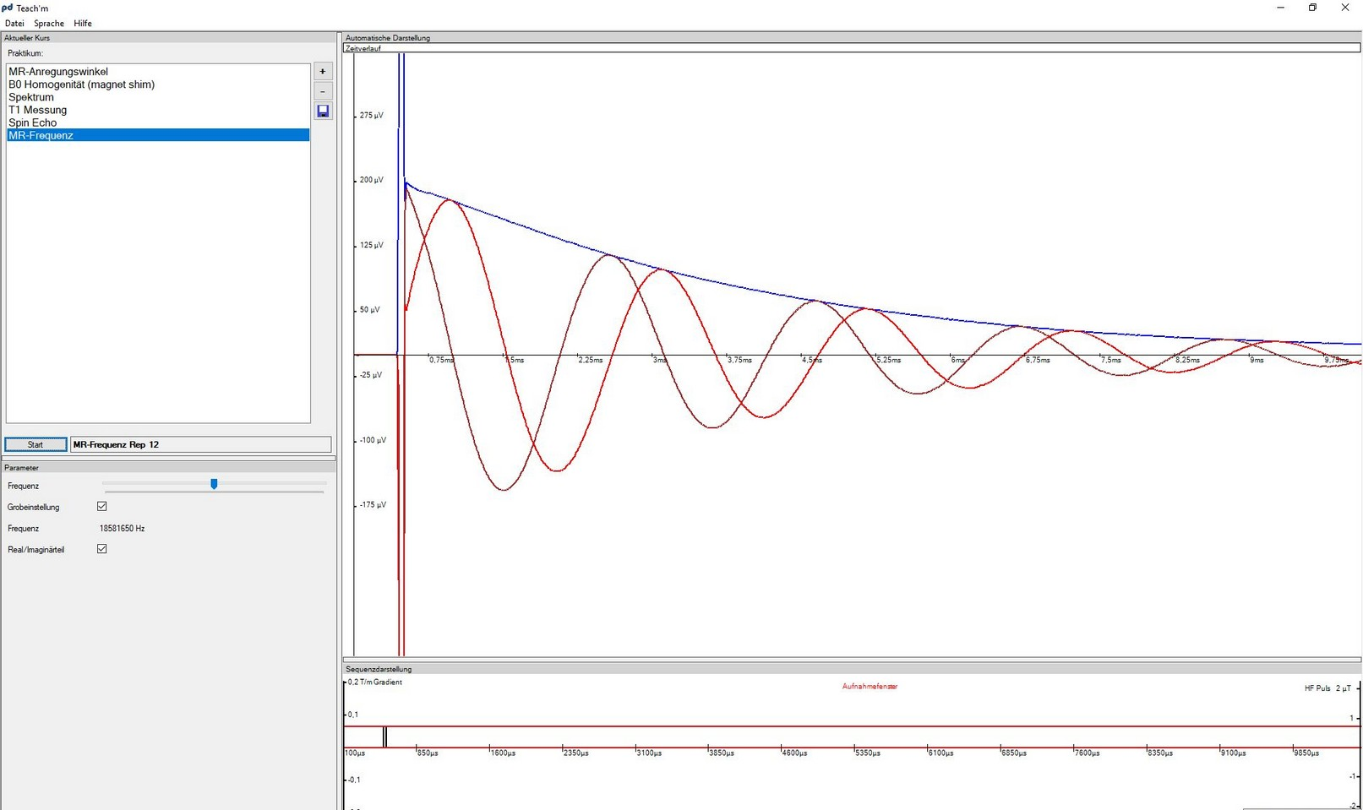This screenshot has height=810, width=1363.
Task: Click the 200 µV axis label
Action: [x=372, y=180]
